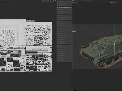
Task: Choose Fit UV to Canvas
Action: tap(64, 24)
